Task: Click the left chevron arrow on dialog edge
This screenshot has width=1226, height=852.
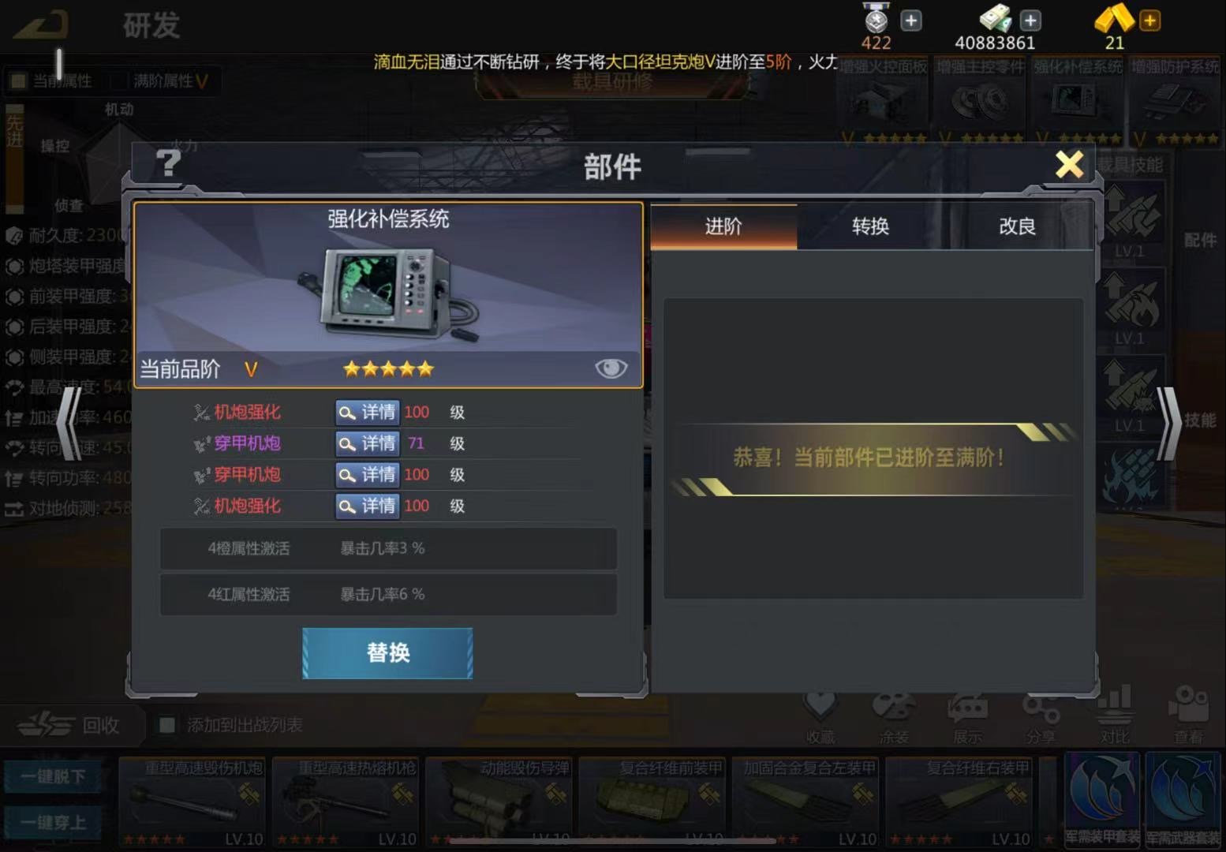Action: click(69, 423)
